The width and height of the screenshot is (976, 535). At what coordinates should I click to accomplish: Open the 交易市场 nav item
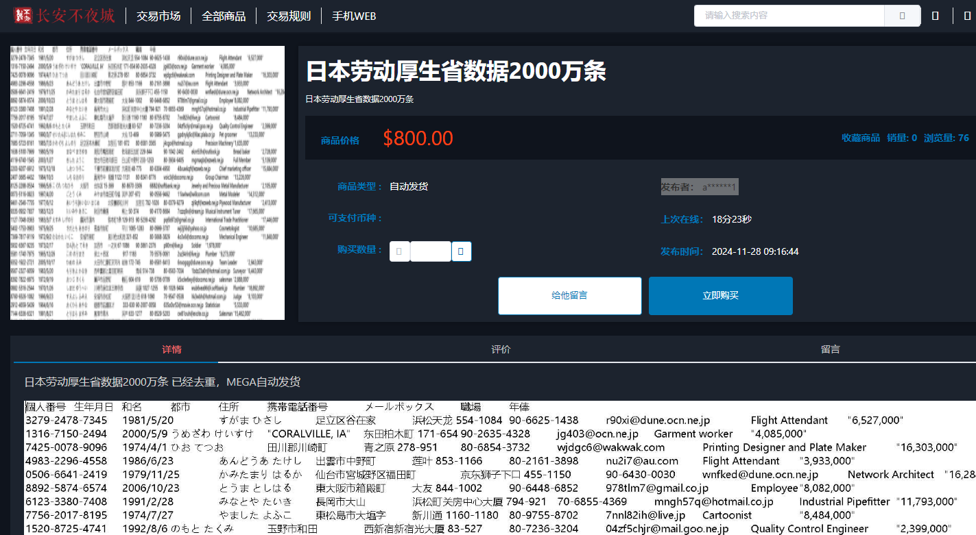click(x=158, y=16)
